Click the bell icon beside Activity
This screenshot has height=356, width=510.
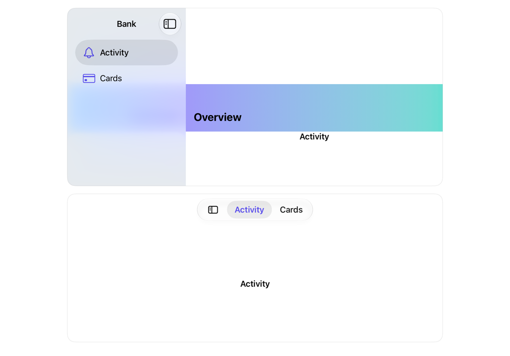point(89,52)
